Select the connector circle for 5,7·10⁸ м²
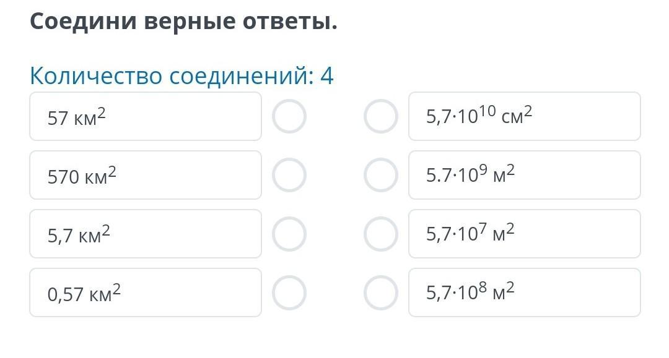The image size is (669, 358). 380,292
